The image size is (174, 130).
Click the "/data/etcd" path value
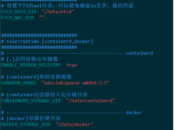58,12
